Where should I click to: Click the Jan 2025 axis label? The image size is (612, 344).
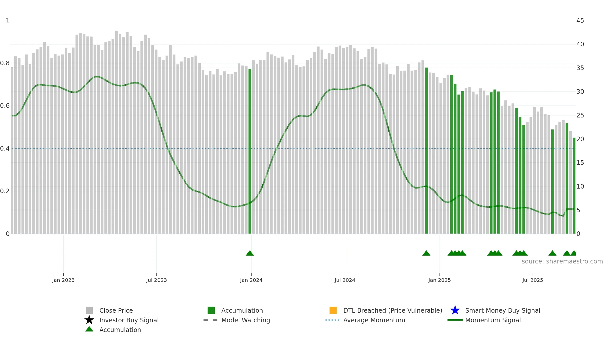coord(440,280)
